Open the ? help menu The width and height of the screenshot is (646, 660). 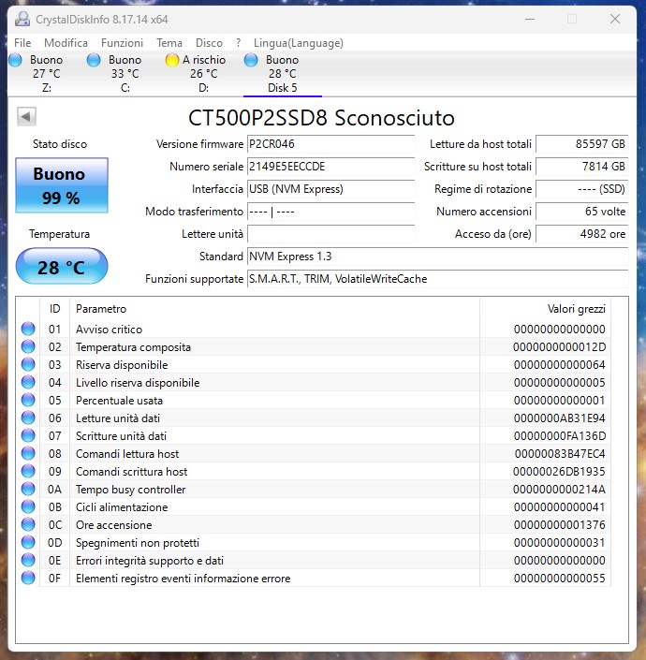pyautogui.click(x=238, y=43)
